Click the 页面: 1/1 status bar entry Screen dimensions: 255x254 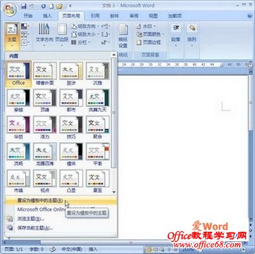click(14, 250)
